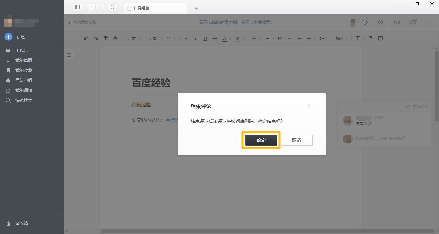The width and height of the screenshot is (439, 234).
Task: Insert a checkbox task list
Action: click(x=280, y=39)
